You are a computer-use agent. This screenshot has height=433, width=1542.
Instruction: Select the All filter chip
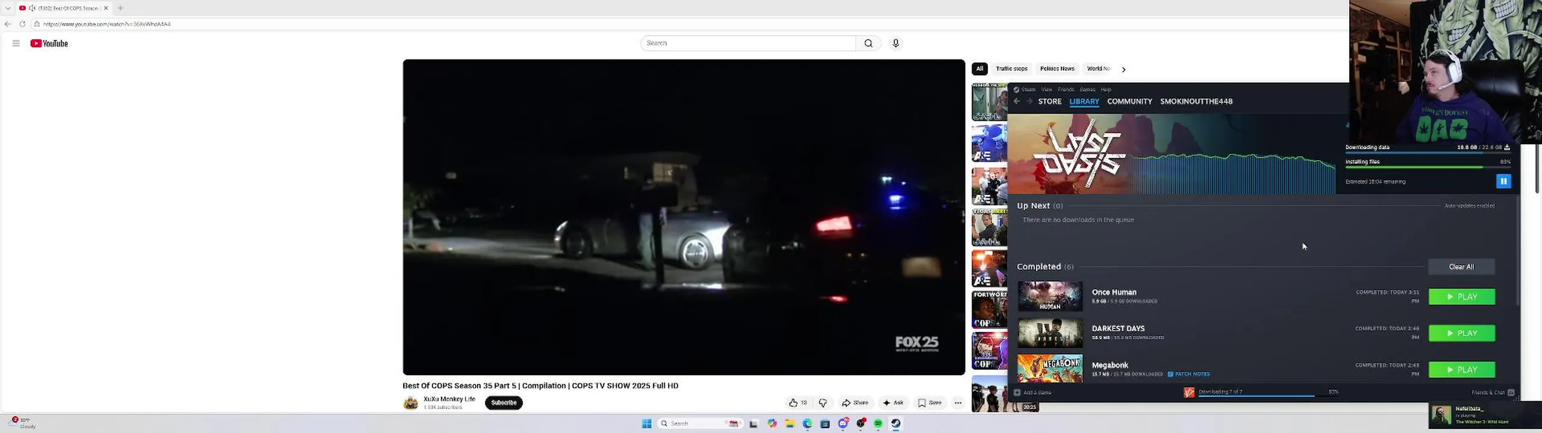(979, 69)
